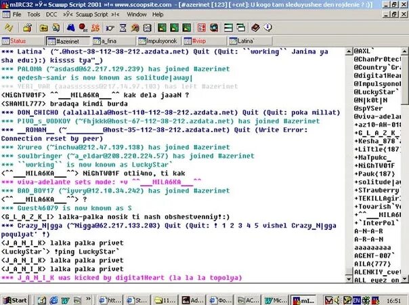Open help via the brown book icon

pyautogui.click(x=255, y=27)
